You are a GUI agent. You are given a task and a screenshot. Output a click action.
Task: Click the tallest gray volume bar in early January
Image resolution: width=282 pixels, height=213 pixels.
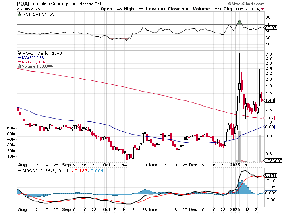point(240,146)
